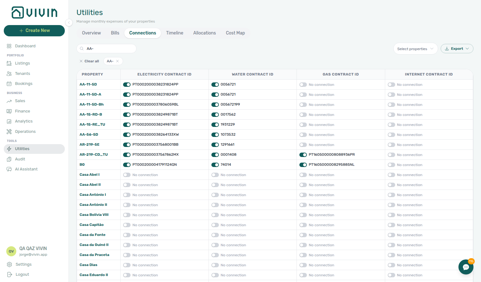481x282 pixels.
Task: Click the Operations tools icon
Action: [9, 132]
